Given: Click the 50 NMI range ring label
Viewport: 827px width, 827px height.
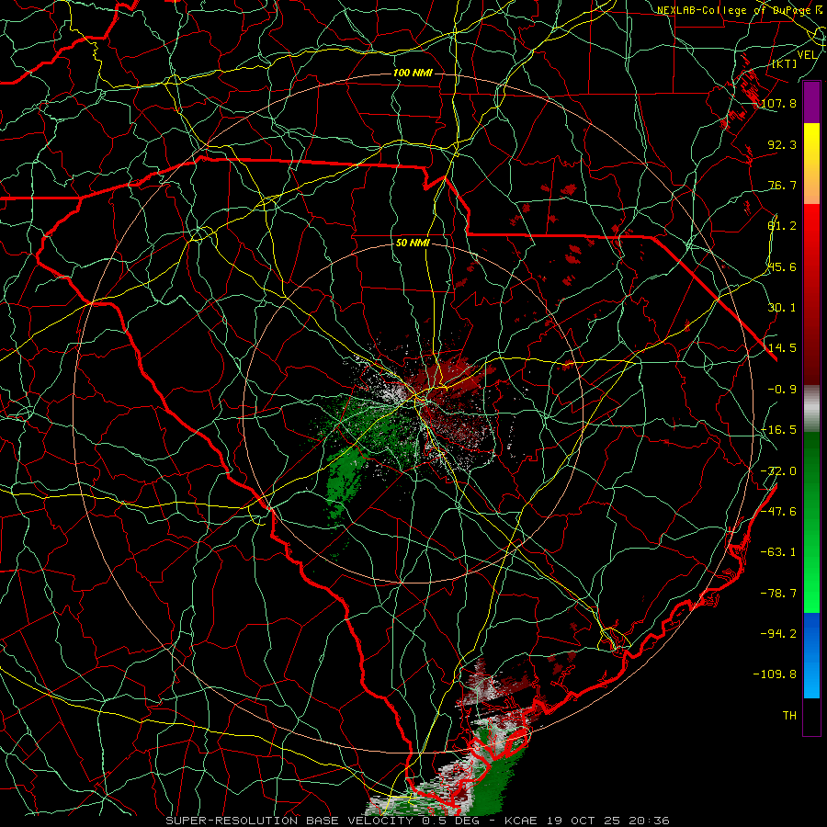Looking at the screenshot, I should click(x=413, y=243).
